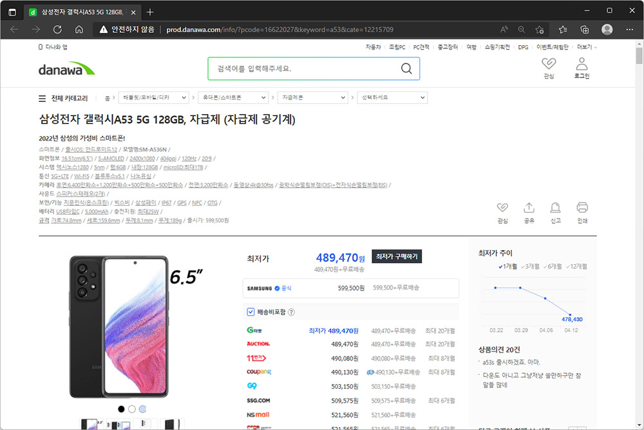Image resolution: width=644 pixels, height=430 pixels.
Task: Click the 배송비포함 help question icon
Action: (291, 312)
